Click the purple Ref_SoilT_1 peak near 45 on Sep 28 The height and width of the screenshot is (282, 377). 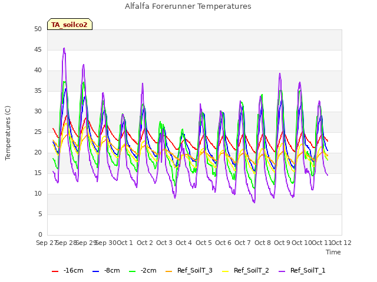pos(64,48)
